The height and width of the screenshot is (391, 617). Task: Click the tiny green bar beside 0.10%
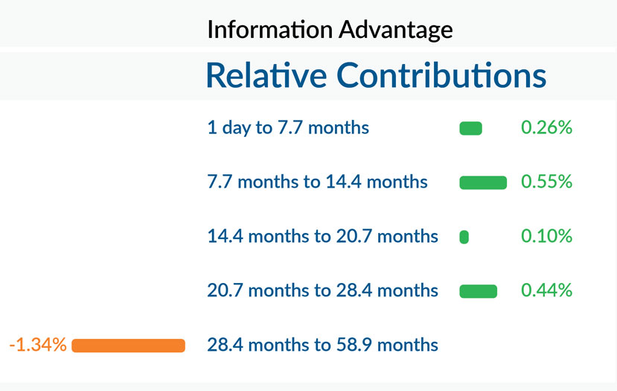click(x=464, y=237)
